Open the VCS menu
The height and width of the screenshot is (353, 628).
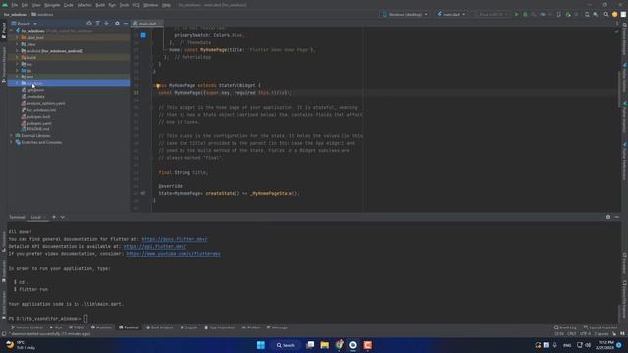[x=136, y=5]
